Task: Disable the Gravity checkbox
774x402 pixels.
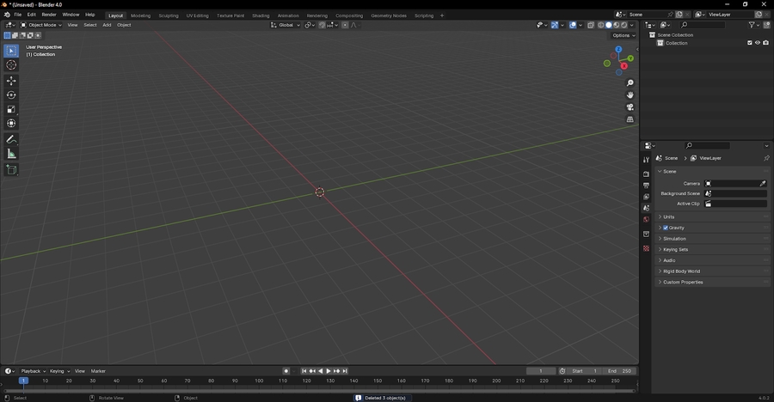Action: click(x=666, y=228)
